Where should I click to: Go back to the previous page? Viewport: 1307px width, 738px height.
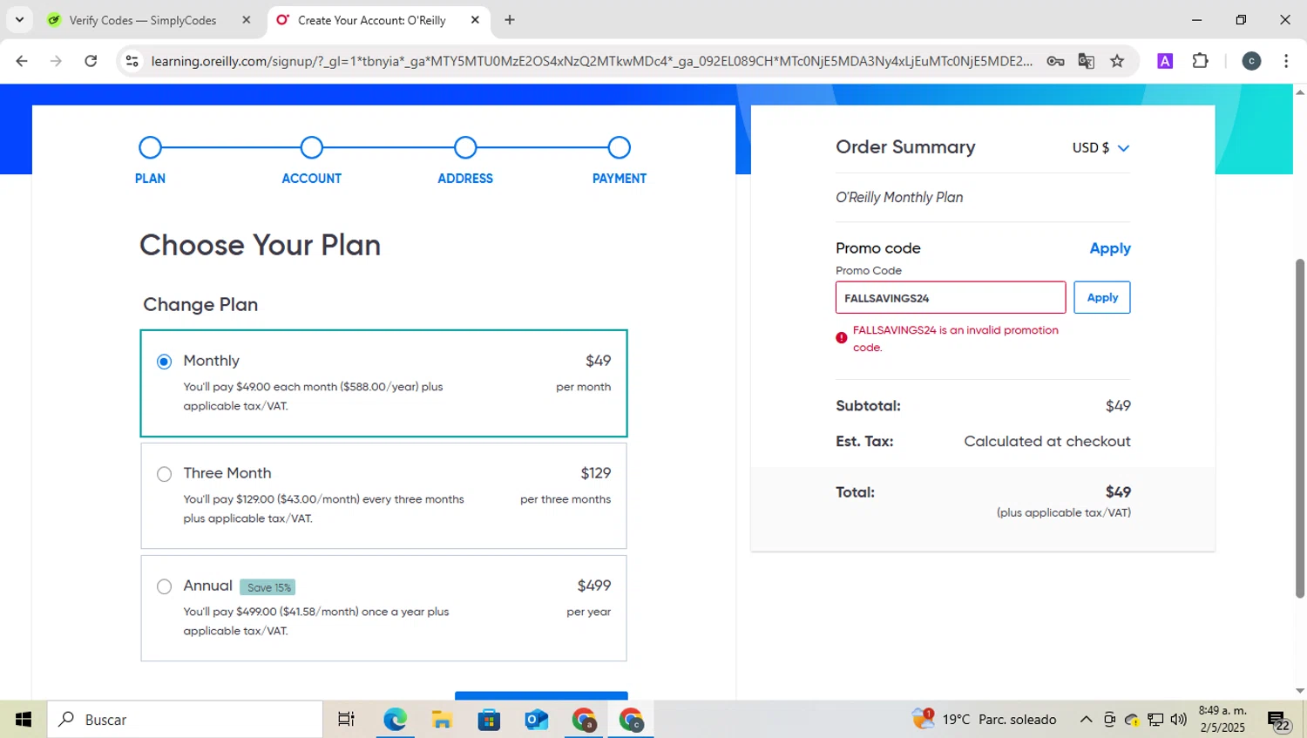(x=22, y=61)
